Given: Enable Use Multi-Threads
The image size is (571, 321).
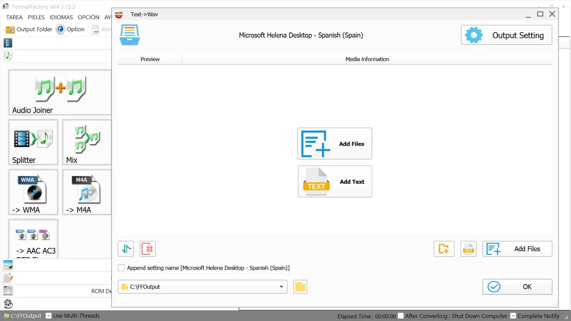Looking at the screenshot, I should [49, 316].
